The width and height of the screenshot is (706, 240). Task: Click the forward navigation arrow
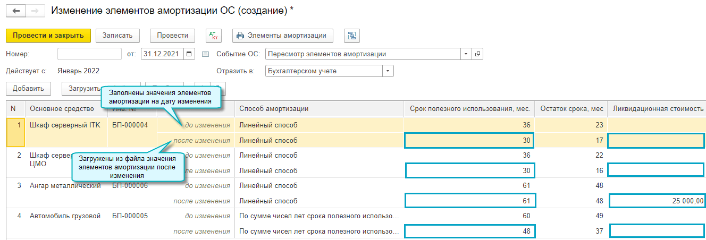(35, 11)
